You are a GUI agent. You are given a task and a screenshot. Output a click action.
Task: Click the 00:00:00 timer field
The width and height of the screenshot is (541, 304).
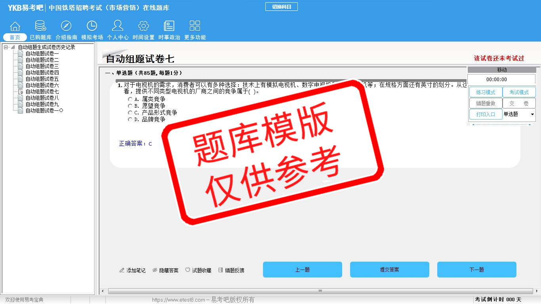coord(501,79)
